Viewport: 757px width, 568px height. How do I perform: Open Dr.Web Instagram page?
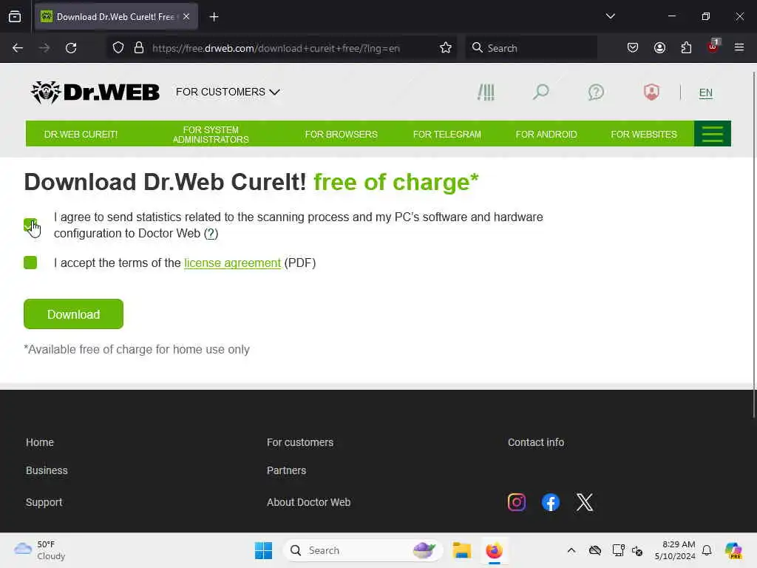[x=516, y=502]
